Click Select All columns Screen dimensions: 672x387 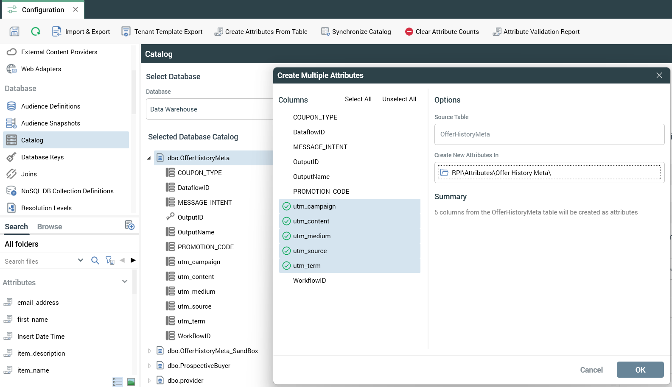pos(358,99)
